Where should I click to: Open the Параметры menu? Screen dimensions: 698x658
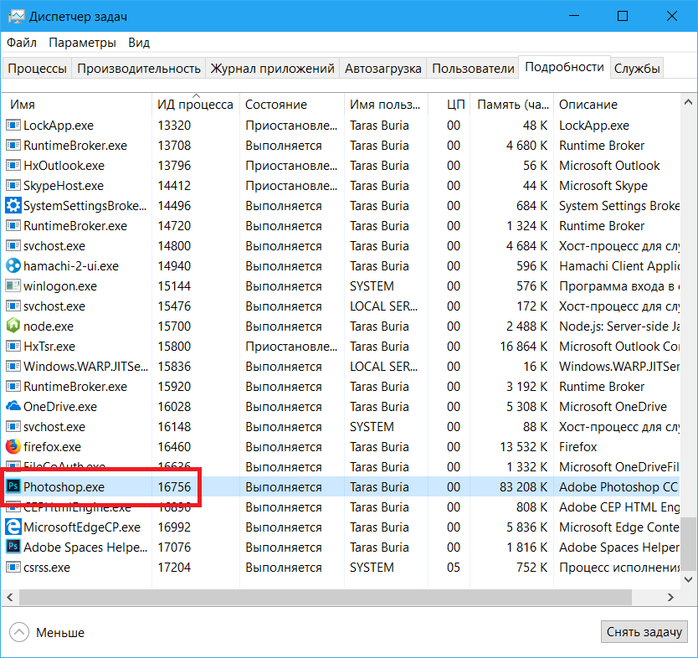(x=82, y=43)
